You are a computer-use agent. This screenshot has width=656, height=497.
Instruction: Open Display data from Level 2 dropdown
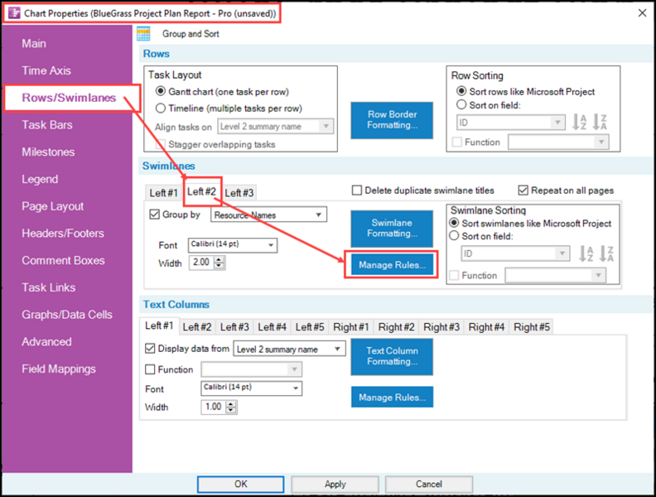pos(290,349)
